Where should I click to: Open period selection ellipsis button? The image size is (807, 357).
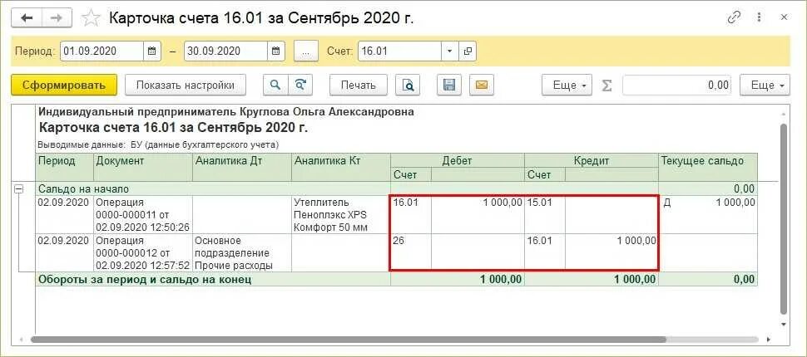pos(306,51)
